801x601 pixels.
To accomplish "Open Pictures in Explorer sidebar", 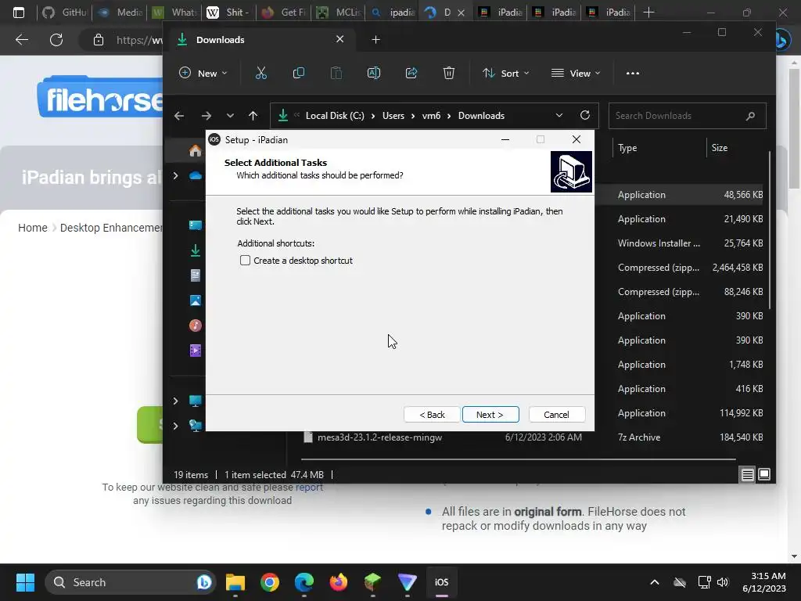I will pos(195,300).
